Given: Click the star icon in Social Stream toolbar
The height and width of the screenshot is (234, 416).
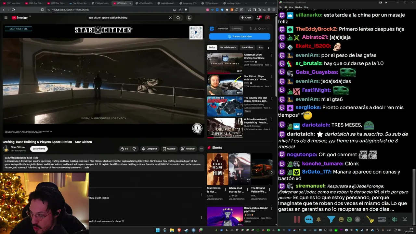Looking at the screenshot, I should click(357, 219).
